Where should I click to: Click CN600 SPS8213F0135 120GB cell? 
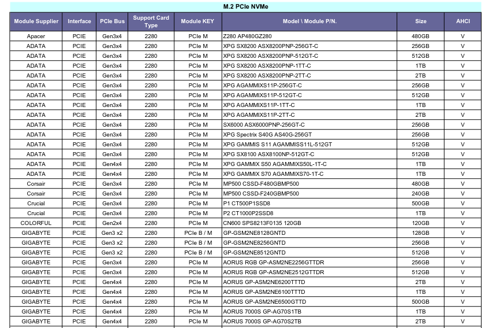click(x=309, y=223)
